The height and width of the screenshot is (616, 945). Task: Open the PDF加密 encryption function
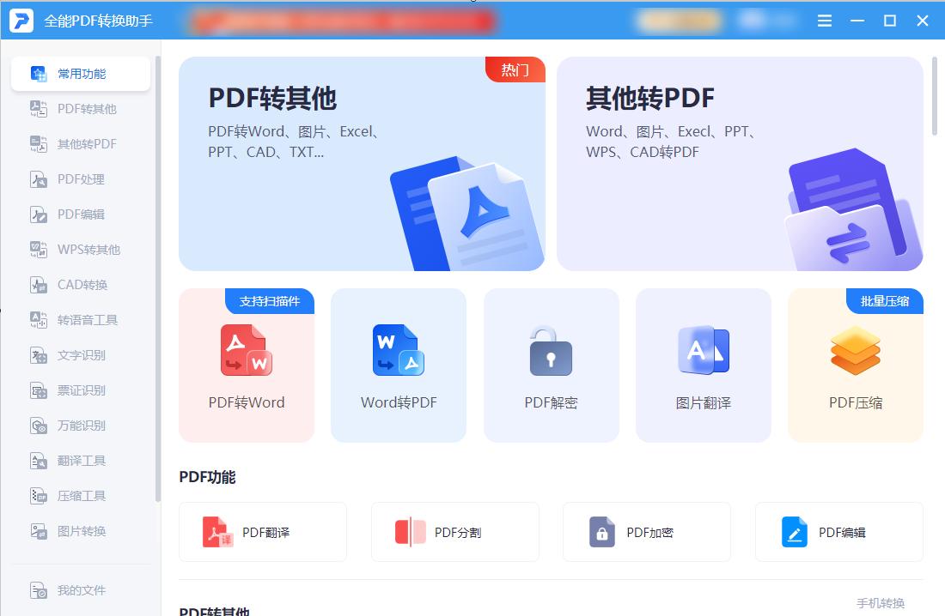click(647, 532)
